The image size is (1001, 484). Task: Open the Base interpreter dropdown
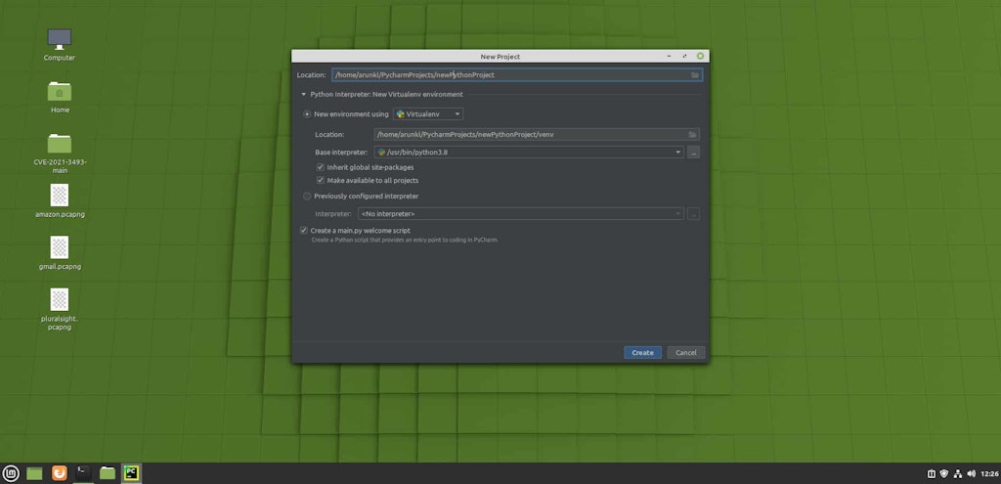point(529,153)
